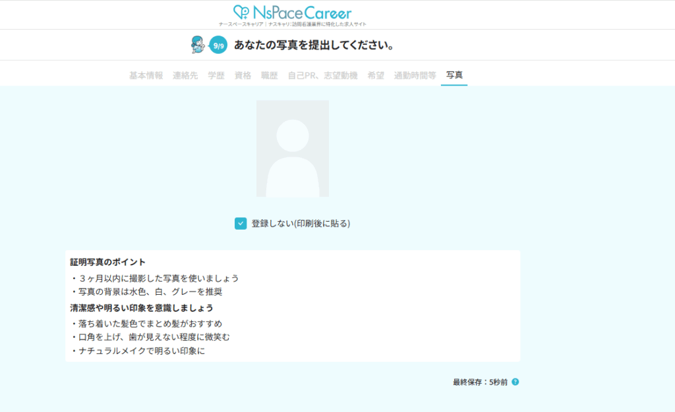
Task: Click the 最終保存:5秒前 status text
Action: point(480,382)
